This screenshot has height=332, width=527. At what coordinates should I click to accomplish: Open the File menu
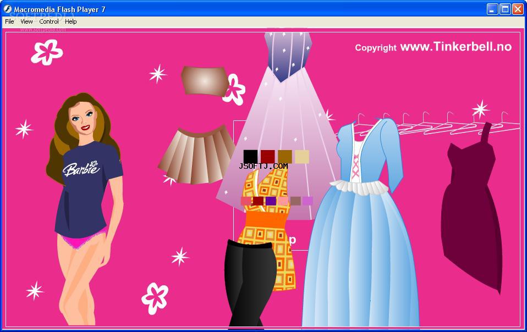pyautogui.click(x=9, y=21)
